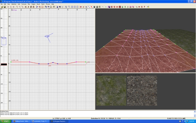The image size is (196, 123).
Task: Switch to the jp_terrain_17.jpg taskbar window
Action: (40, 121)
